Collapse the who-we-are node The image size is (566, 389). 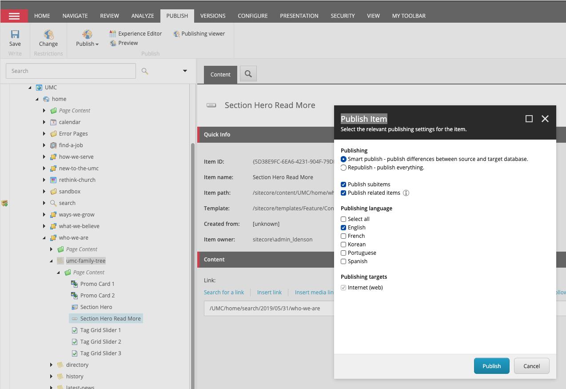pos(44,238)
